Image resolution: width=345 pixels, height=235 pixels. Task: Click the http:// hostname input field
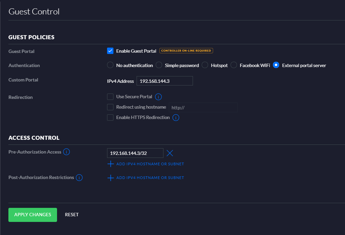pos(203,107)
